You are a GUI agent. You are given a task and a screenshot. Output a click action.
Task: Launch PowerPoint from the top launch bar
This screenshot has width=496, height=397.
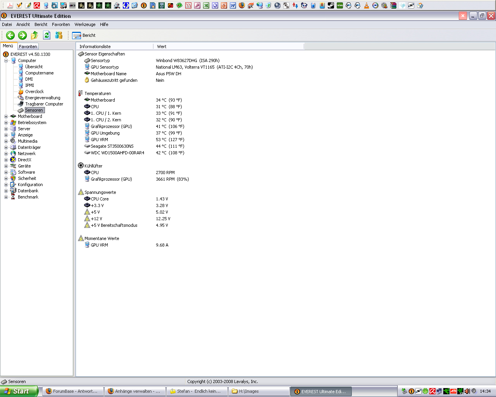pyautogui.click(x=224, y=5)
